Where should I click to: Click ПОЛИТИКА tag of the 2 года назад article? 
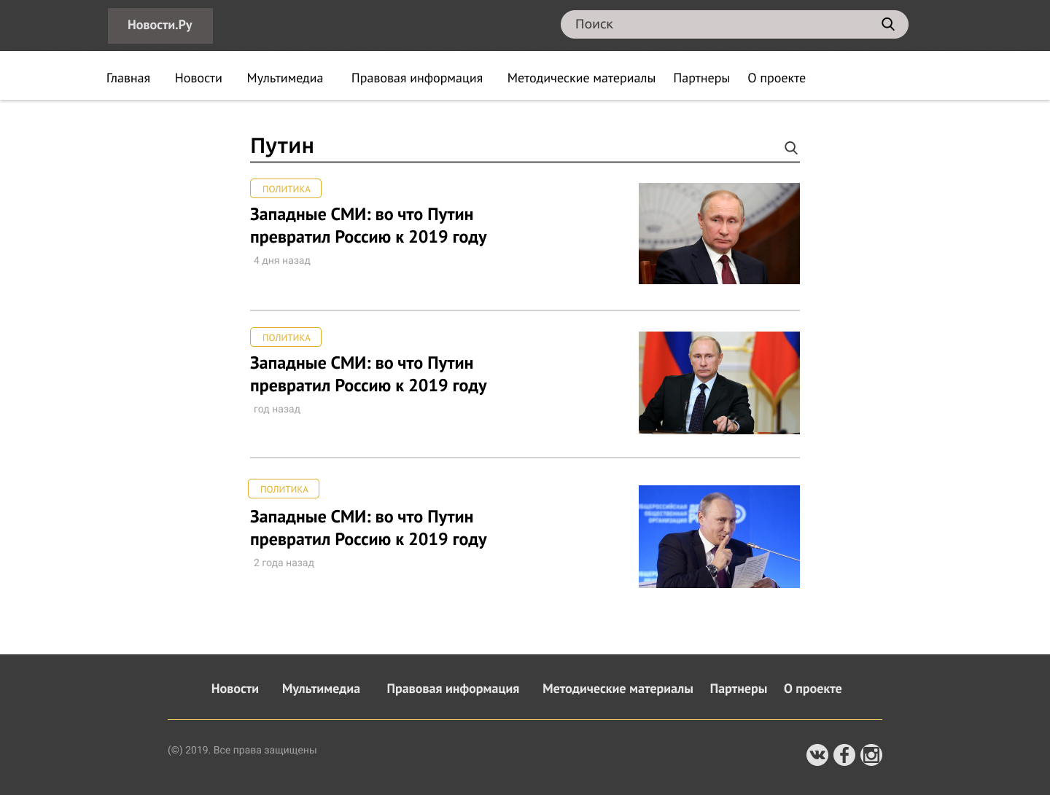[284, 489]
